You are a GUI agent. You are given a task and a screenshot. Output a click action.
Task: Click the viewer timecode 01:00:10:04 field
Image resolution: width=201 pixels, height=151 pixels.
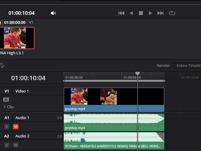pos(21,13)
